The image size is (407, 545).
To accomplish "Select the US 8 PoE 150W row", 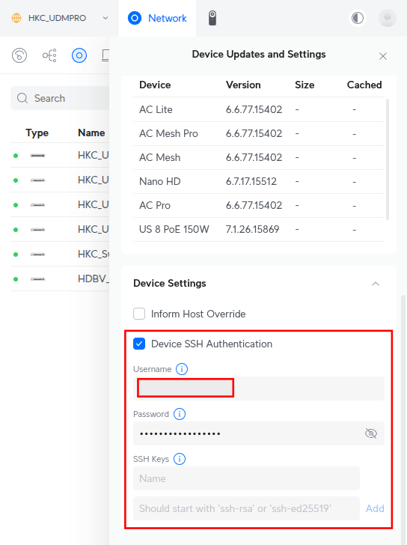I will click(259, 229).
